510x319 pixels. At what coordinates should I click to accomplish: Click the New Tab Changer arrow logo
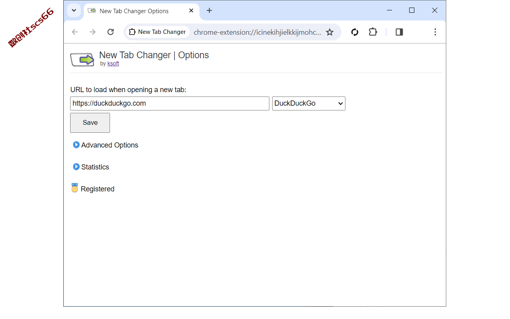click(82, 60)
